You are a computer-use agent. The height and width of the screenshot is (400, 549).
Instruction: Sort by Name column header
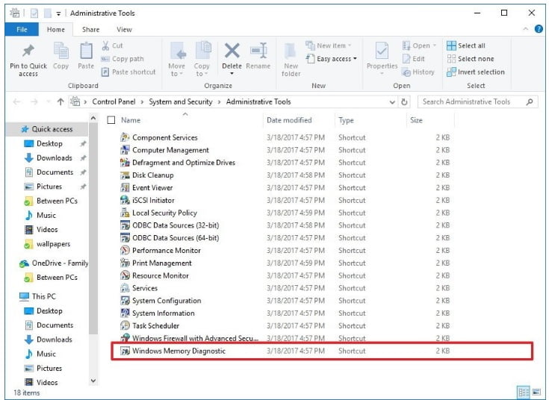click(131, 120)
